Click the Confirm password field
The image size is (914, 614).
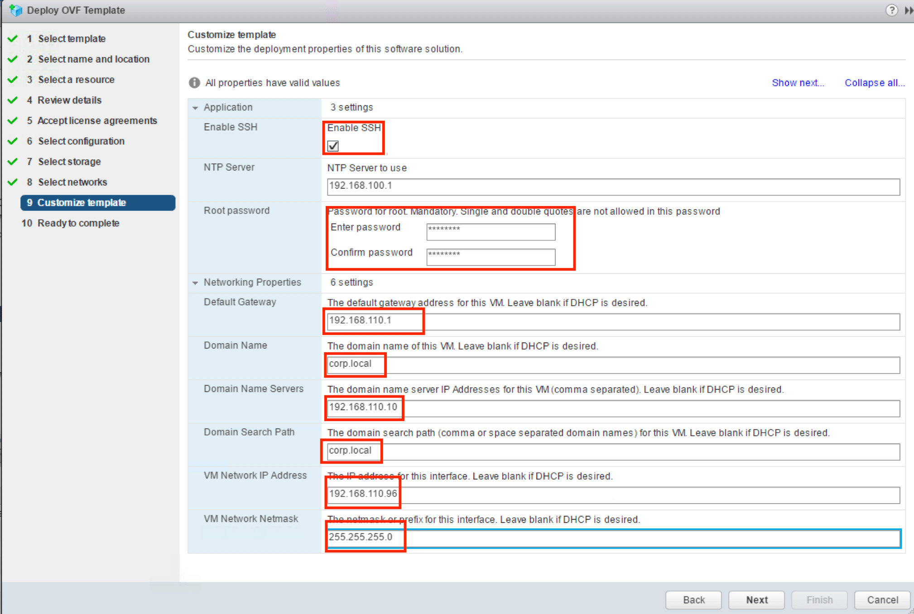coord(491,257)
